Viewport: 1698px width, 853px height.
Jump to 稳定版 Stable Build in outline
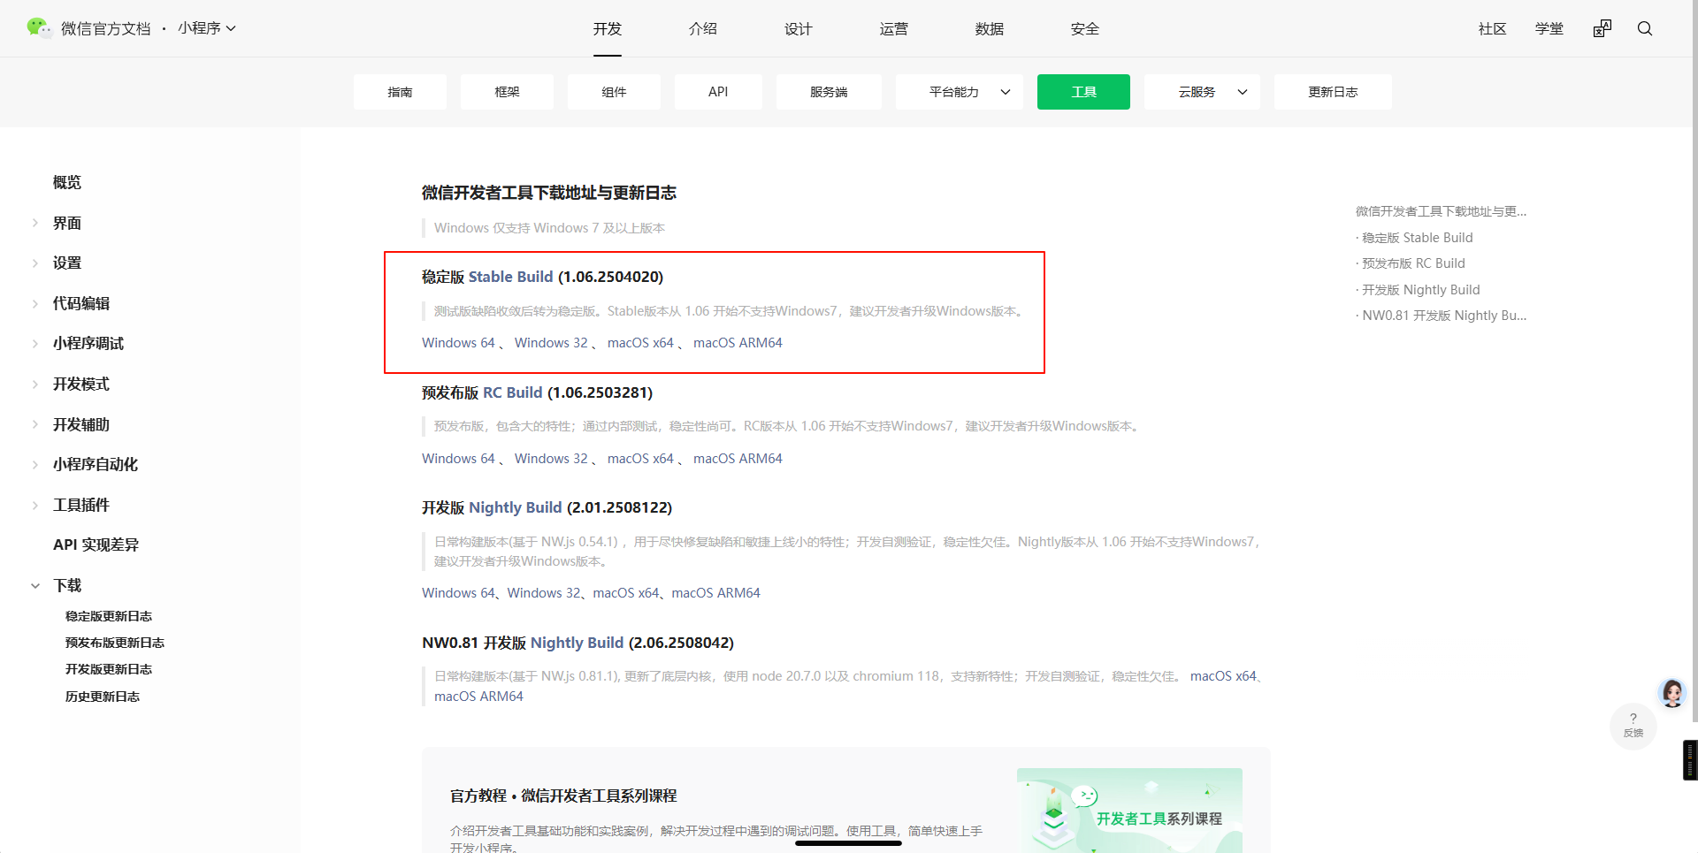[x=1417, y=238]
